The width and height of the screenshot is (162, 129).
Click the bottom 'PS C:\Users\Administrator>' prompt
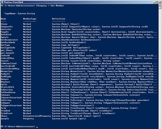pos(18,127)
